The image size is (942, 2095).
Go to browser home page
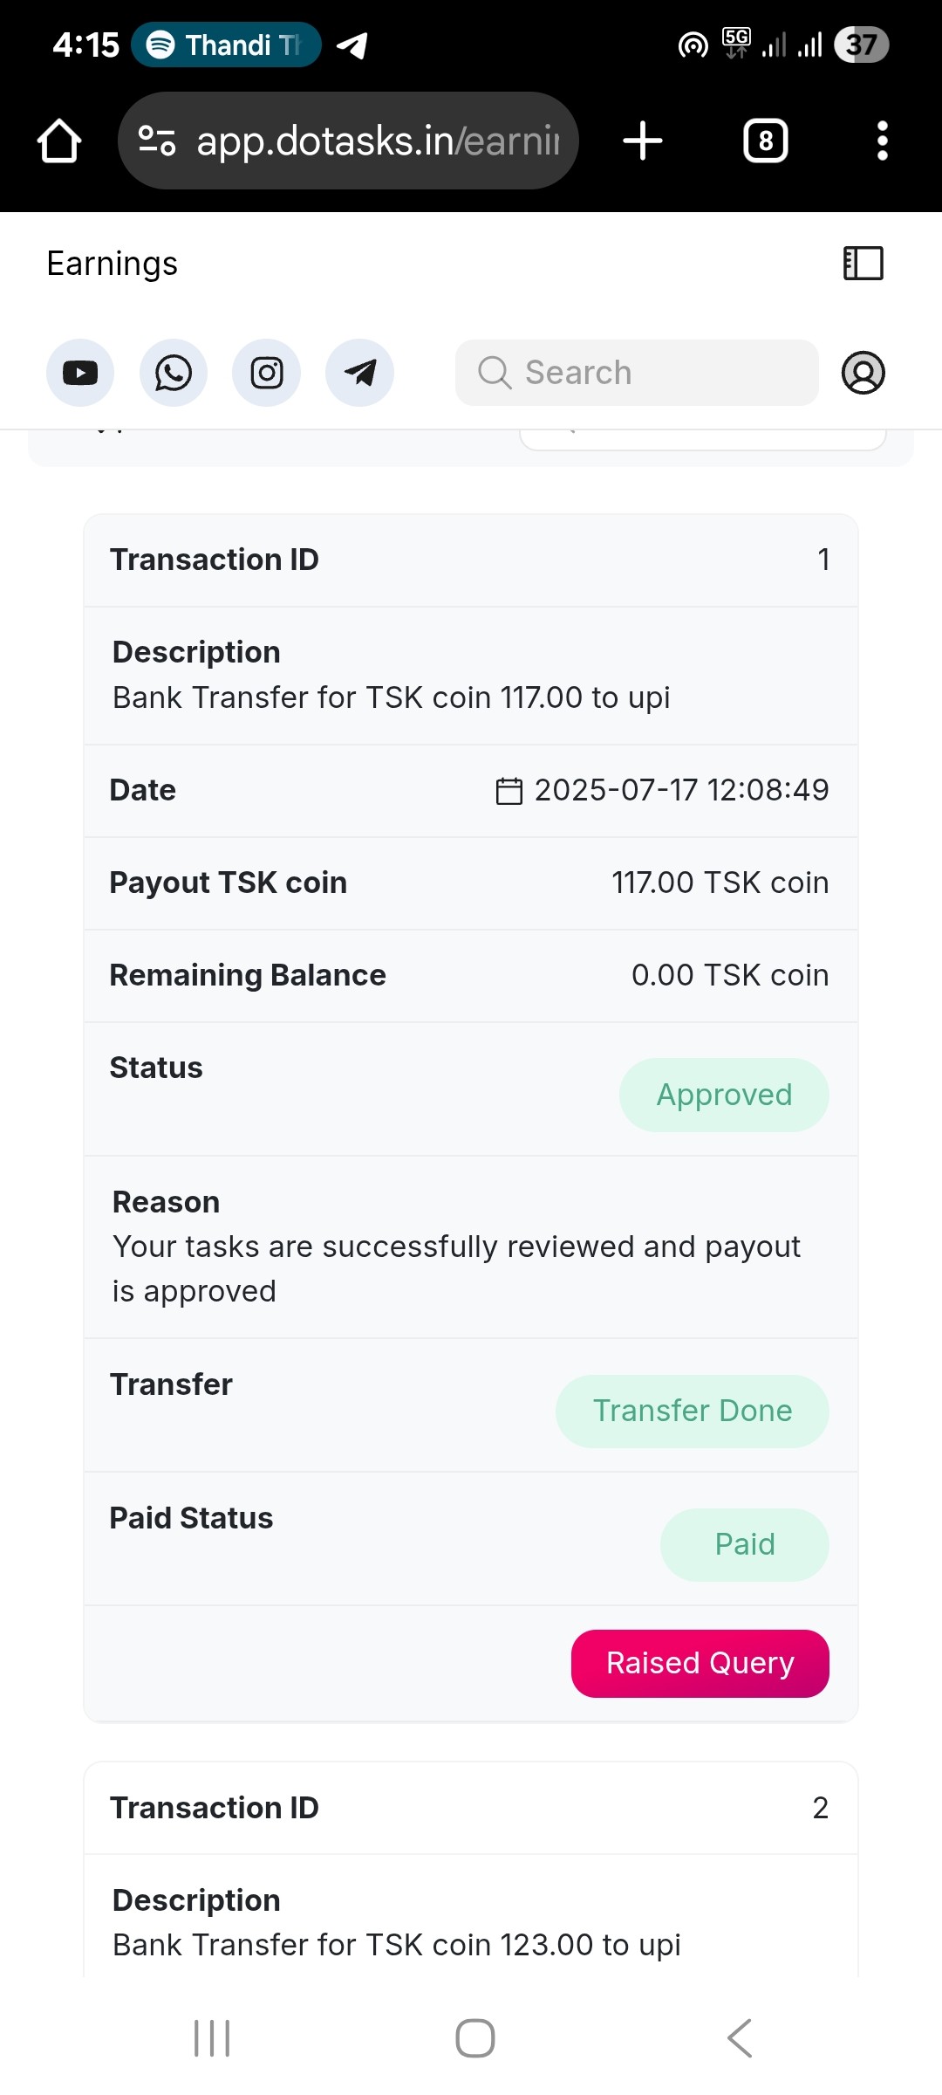[59, 141]
